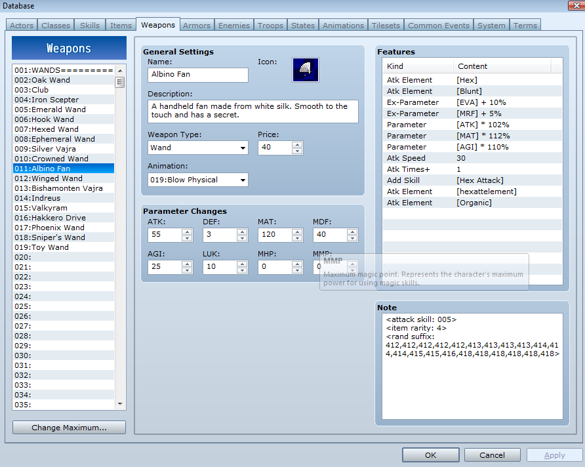Decrease the MDF parameter
Image resolution: width=585 pixels, height=467 pixels.
point(352,238)
